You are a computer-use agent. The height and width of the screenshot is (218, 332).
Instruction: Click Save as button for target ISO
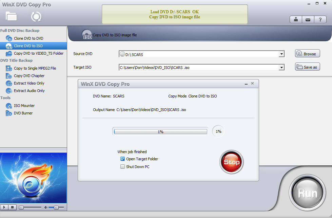308,67
